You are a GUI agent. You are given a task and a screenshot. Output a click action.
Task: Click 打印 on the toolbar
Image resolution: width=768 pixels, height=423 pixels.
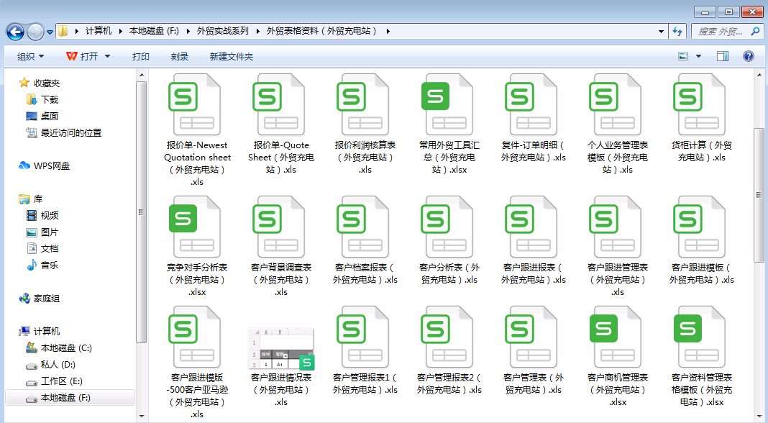(x=141, y=55)
